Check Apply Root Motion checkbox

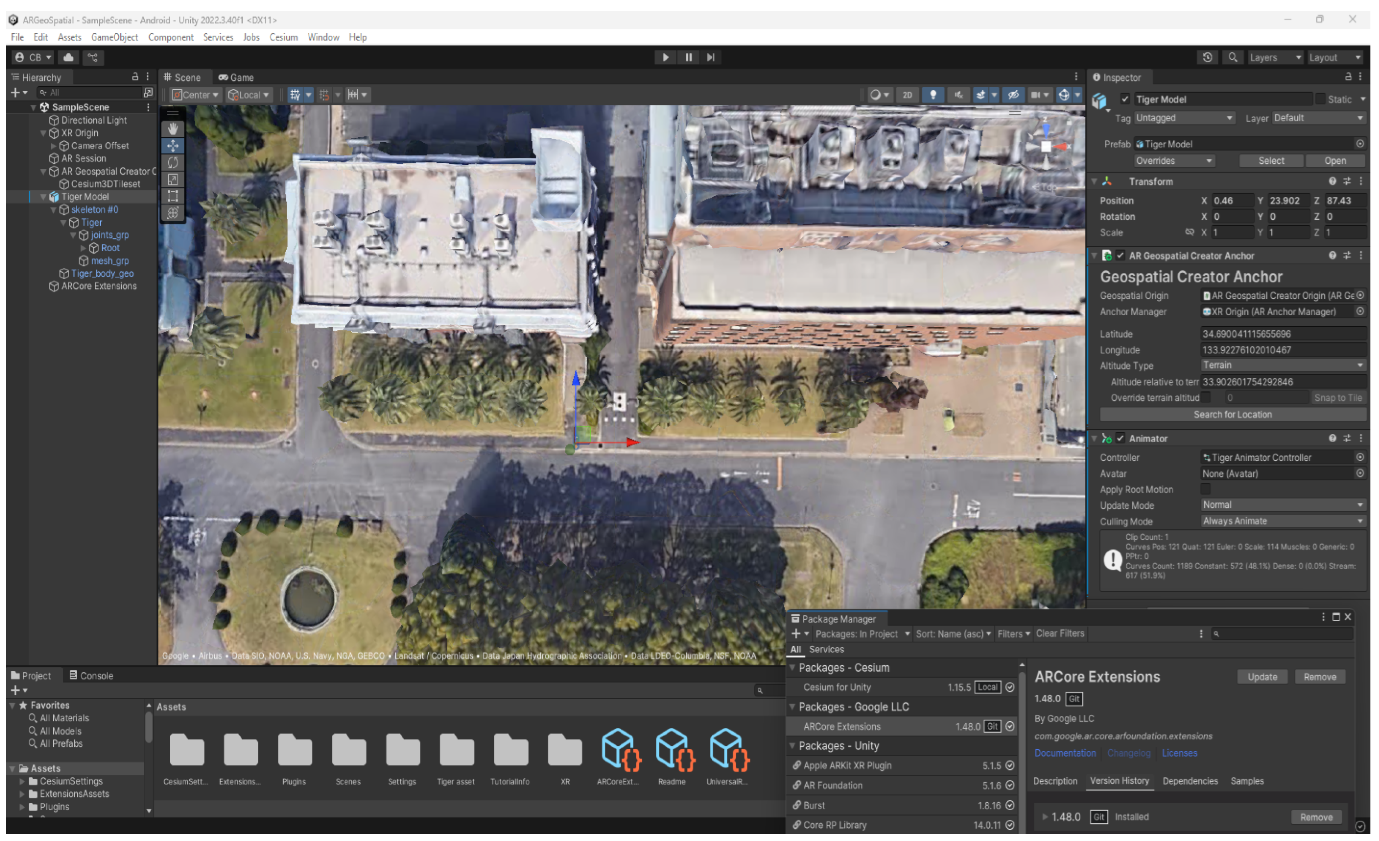point(1206,489)
